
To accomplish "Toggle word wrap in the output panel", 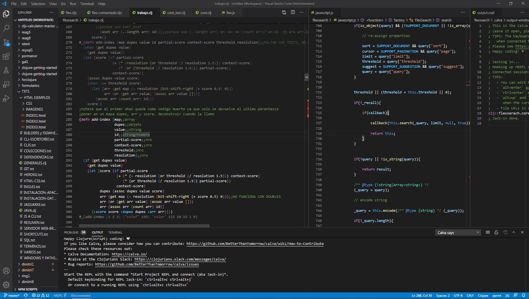I will click(487, 232).
